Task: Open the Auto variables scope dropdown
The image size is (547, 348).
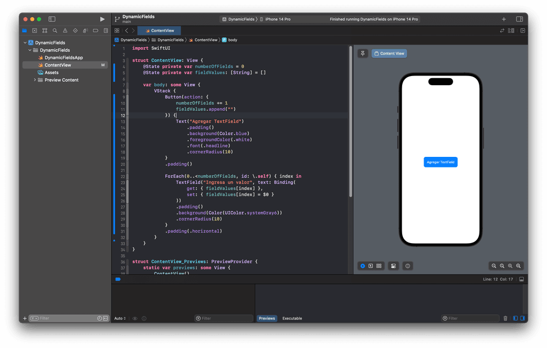Action: click(120, 319)
